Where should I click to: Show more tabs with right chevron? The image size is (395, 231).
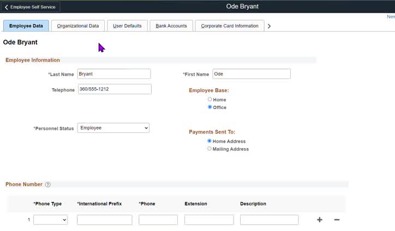269,26
